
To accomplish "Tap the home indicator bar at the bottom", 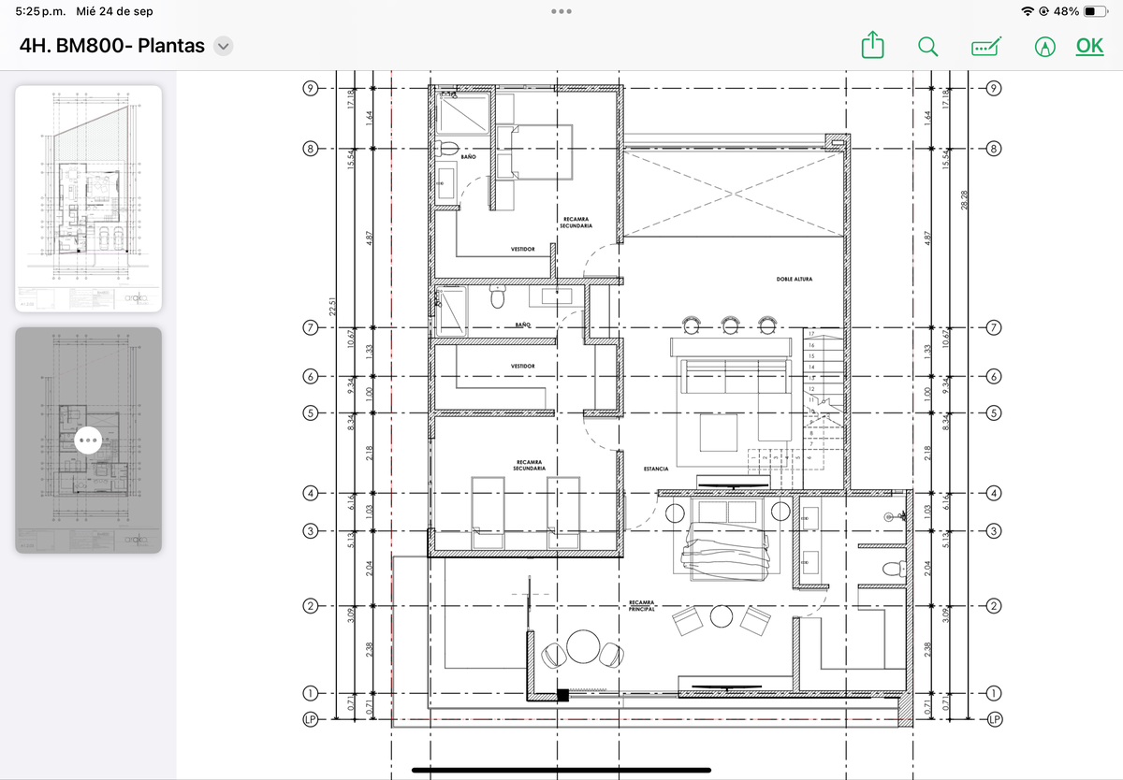I will coord(561,771).
